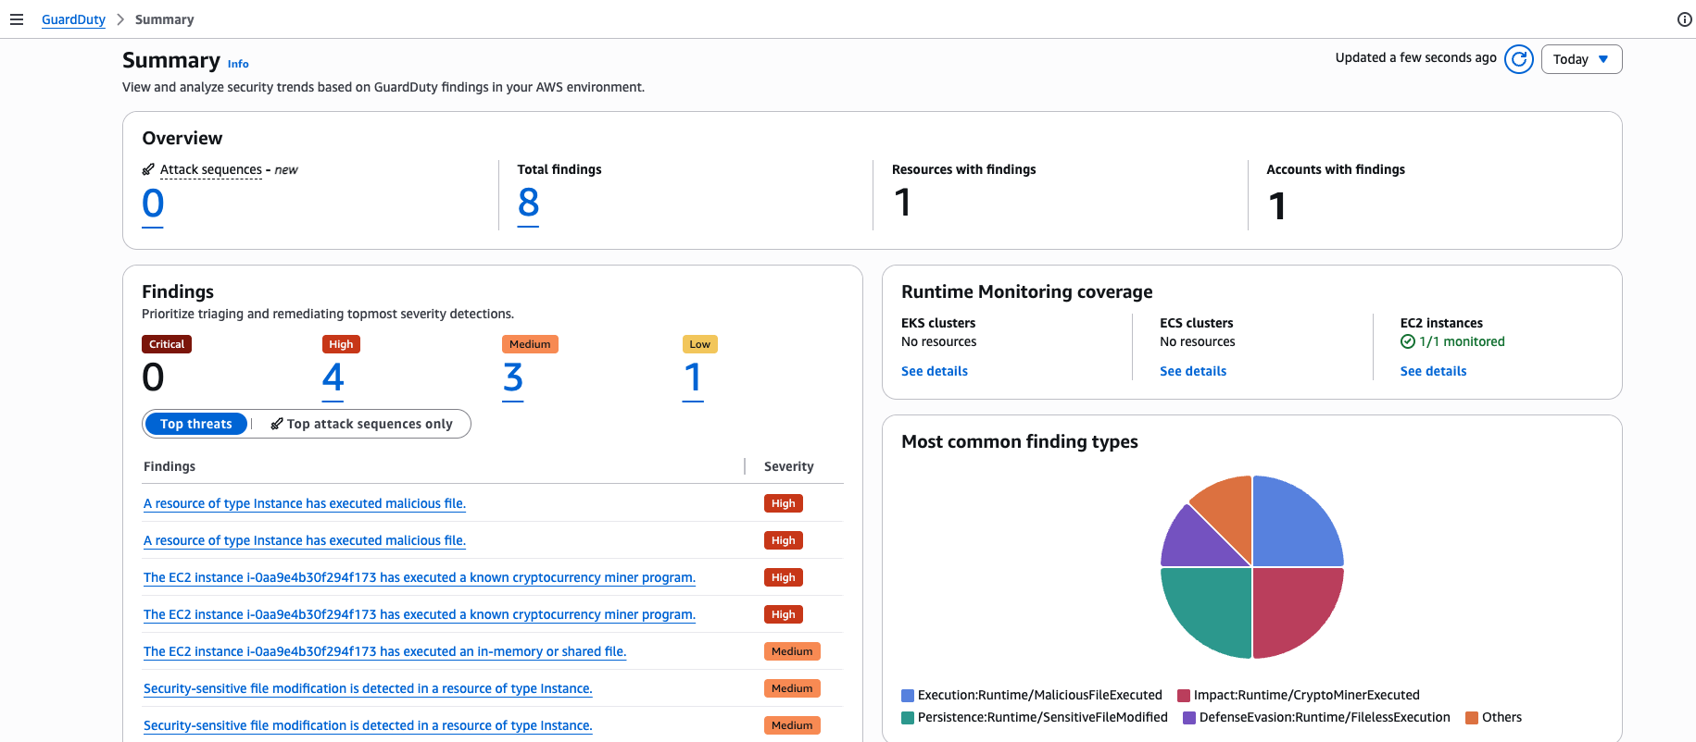The height and width of the screenshot is (742, 1696).
Task: Click Execution:Runtime/MaliciousFileExecuted legend swatch
Action: coord(908,696)
